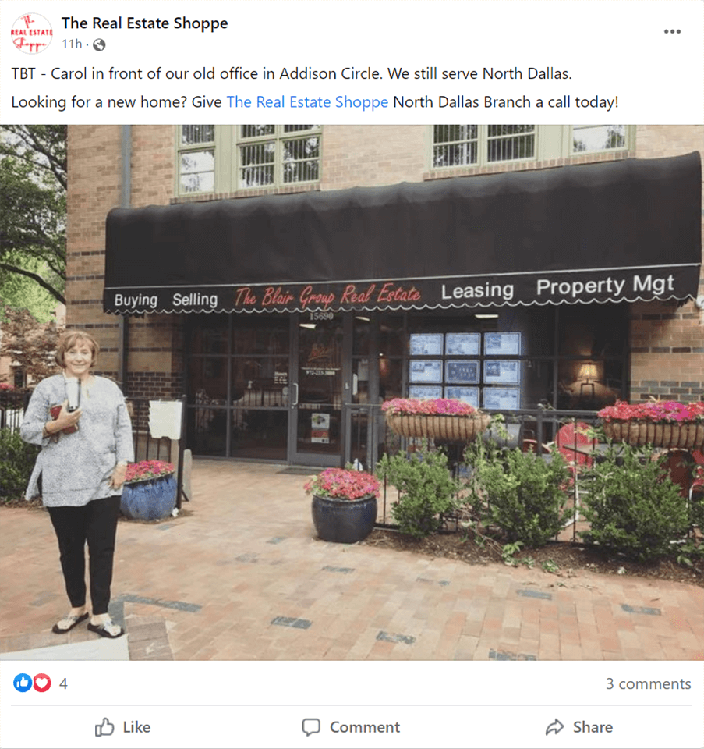704x749 pixels.
Task: Open the storefront photo of Carol
Action: tap(352, 392)
